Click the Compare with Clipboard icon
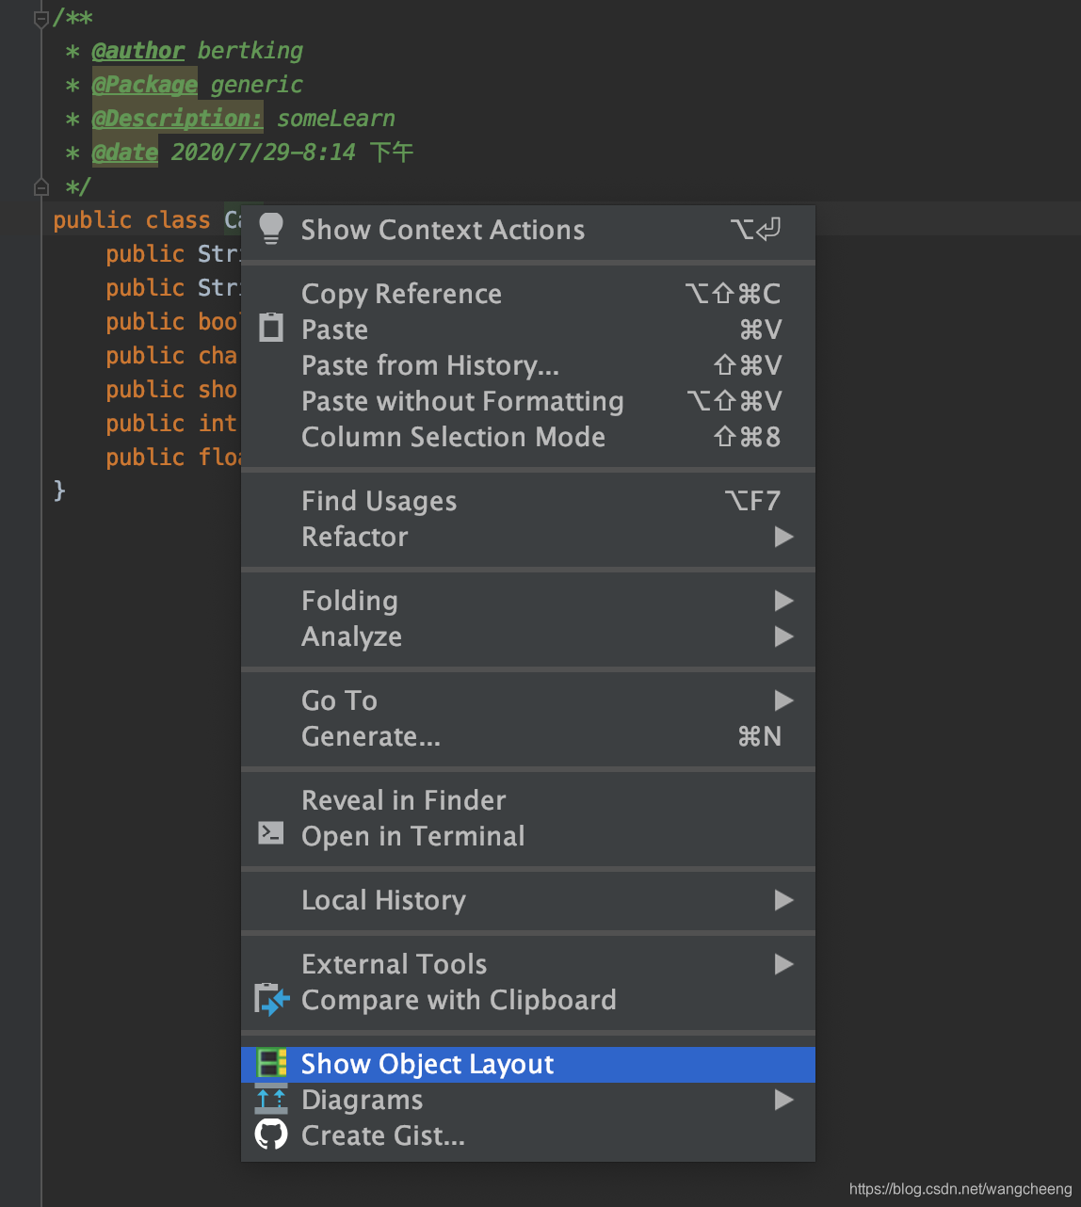 point(272,999)
